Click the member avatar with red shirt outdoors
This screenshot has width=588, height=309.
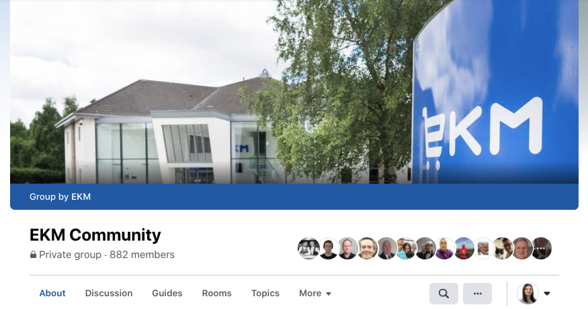click(464, 249)
